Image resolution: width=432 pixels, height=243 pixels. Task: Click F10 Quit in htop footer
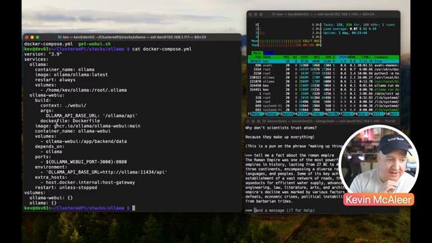[x=393, y=114]
